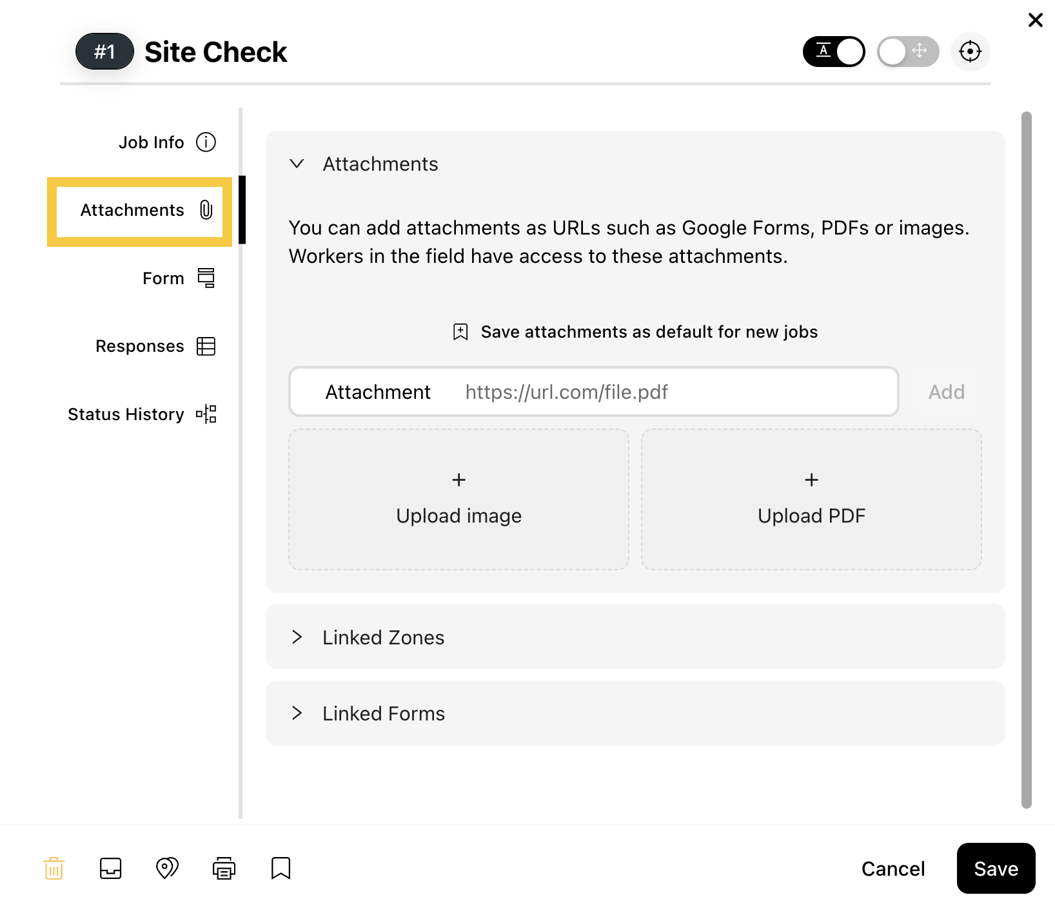Click the delete job trash icon
Screen dimensions: 1055x906
pos(54,869)
